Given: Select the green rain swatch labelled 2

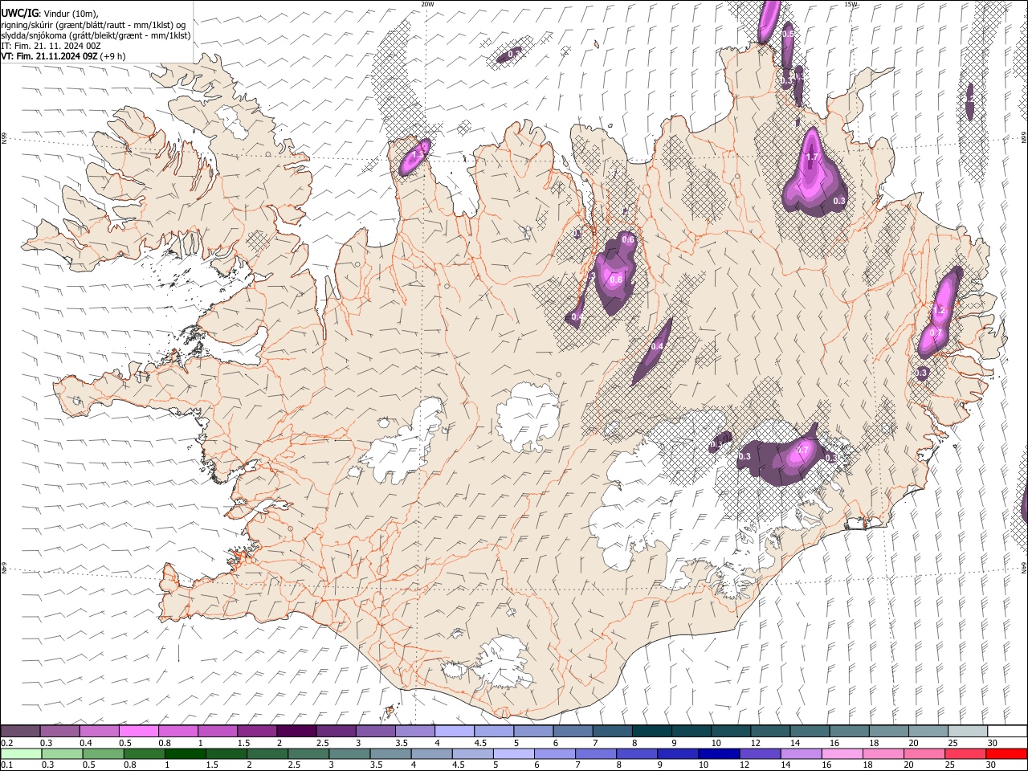Looking at the screenshot, I should (267, 753).
